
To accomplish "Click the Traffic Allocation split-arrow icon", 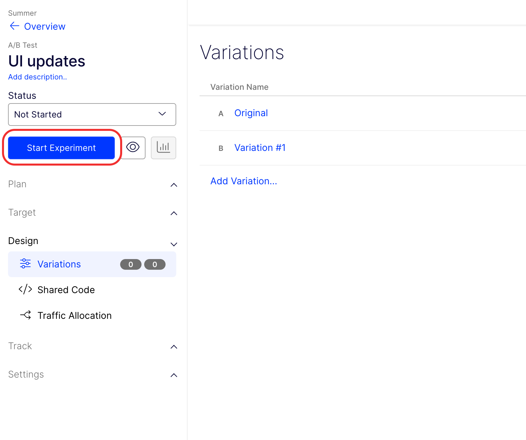I will point(25,315).
